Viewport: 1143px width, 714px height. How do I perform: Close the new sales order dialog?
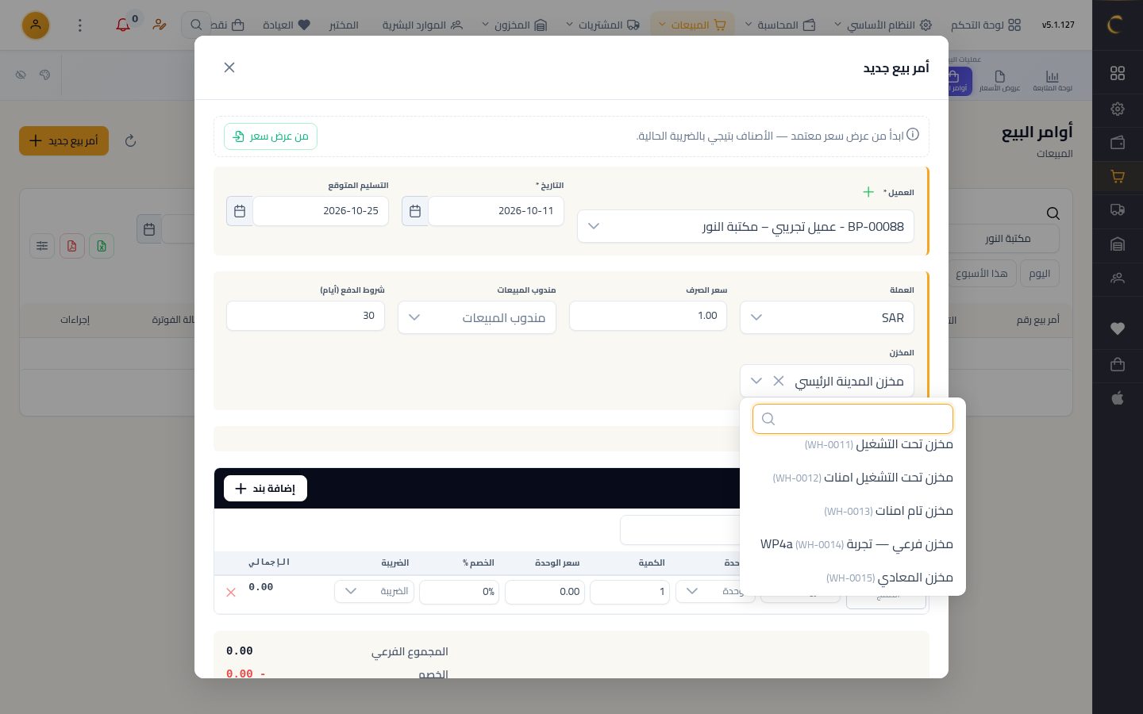click(229, 67)
